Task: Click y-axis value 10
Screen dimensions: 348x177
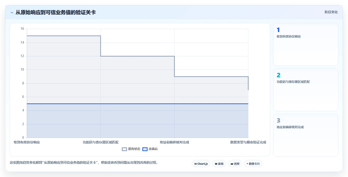Action: tap(22, 70)
